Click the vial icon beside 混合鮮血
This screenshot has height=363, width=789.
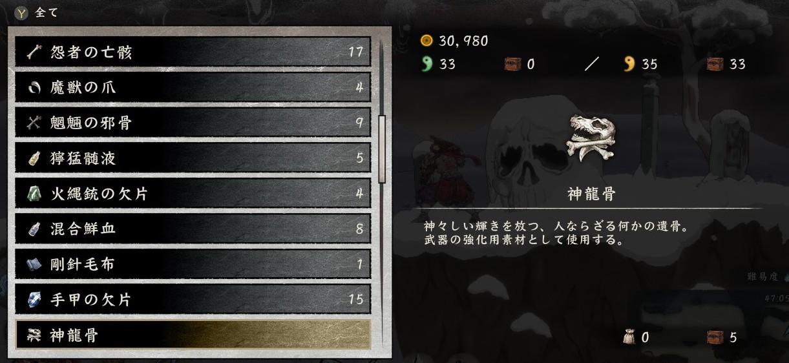point(34,229)
